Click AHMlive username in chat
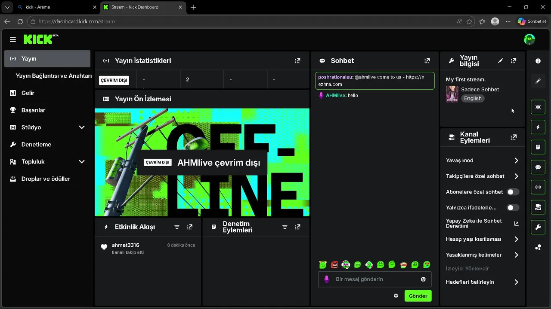Screen dimensions: 551x309 point(336,95)
